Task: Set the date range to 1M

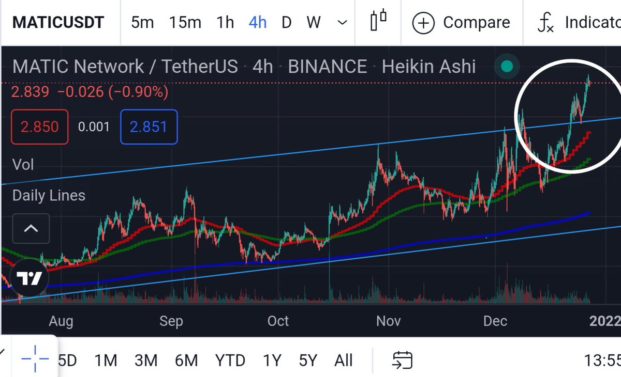Action: pyautogui.click(x=106, y=360)
